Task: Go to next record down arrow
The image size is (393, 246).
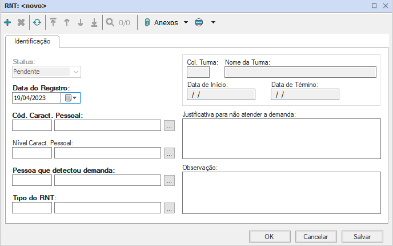Action: point(81,23)
